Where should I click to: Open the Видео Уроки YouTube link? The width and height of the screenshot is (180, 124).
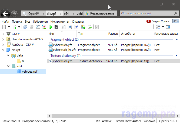pyautogui.click(x=158, y=21)
